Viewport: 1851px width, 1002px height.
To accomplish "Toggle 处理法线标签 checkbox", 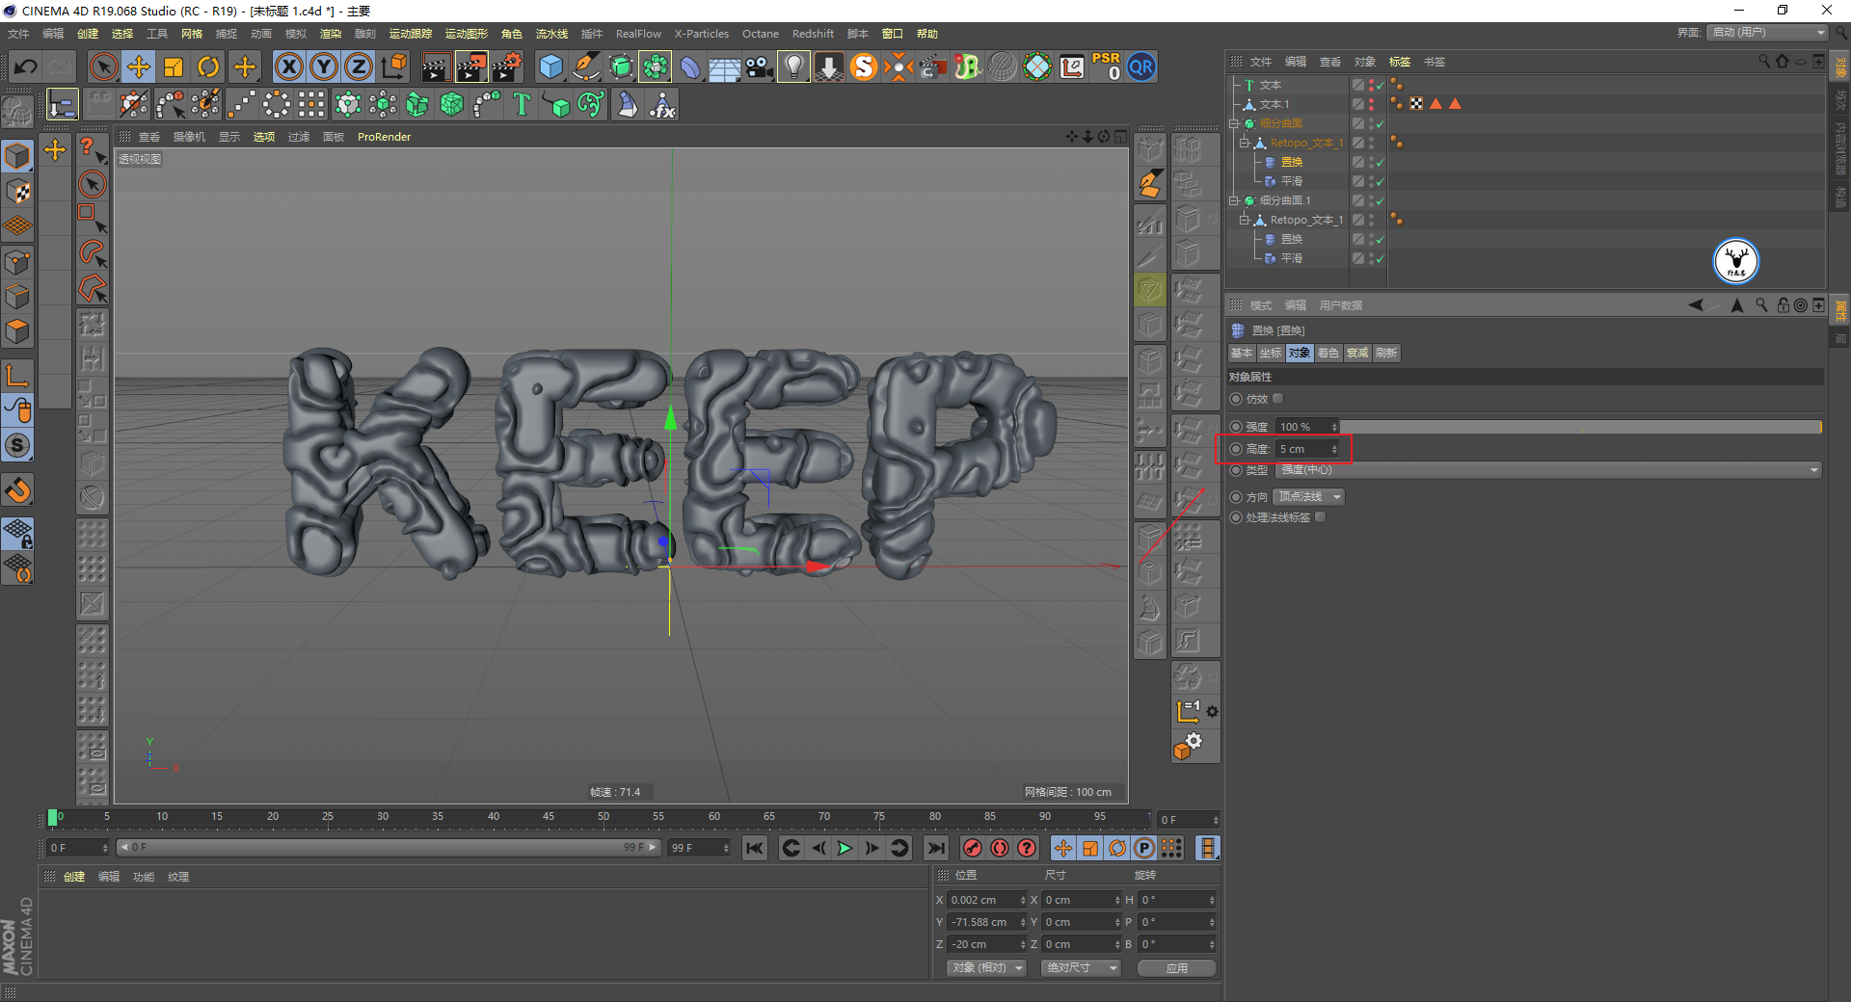I will [1321, 517].
